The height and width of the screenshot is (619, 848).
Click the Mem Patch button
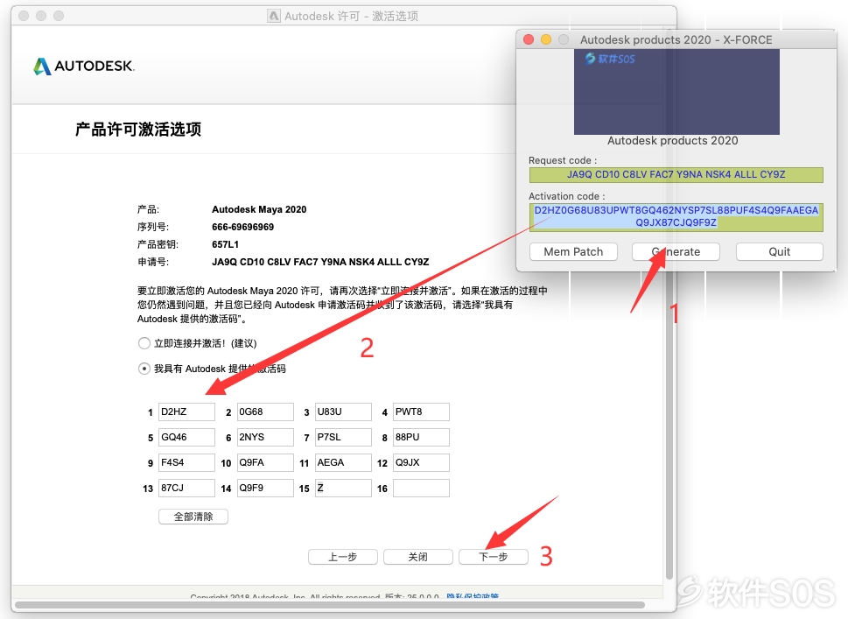[573, 251]
